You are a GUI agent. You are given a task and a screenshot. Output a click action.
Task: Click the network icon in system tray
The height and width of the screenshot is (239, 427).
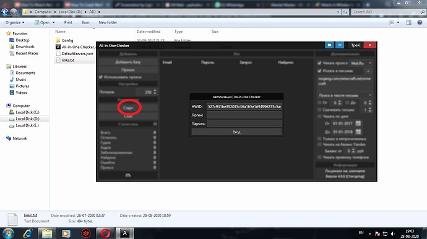click(385, 233)
